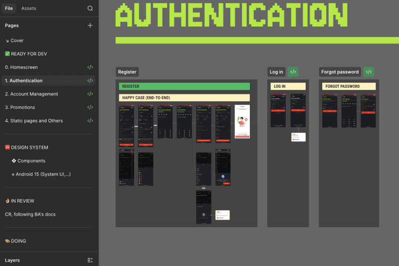Open the search icon in the sidebar

(90, 8)
